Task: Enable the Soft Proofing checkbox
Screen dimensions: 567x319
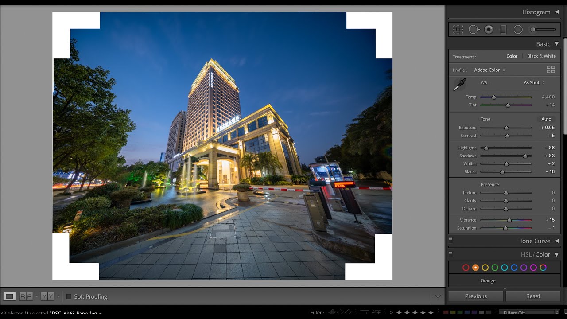Action: (x=69, y=296)
